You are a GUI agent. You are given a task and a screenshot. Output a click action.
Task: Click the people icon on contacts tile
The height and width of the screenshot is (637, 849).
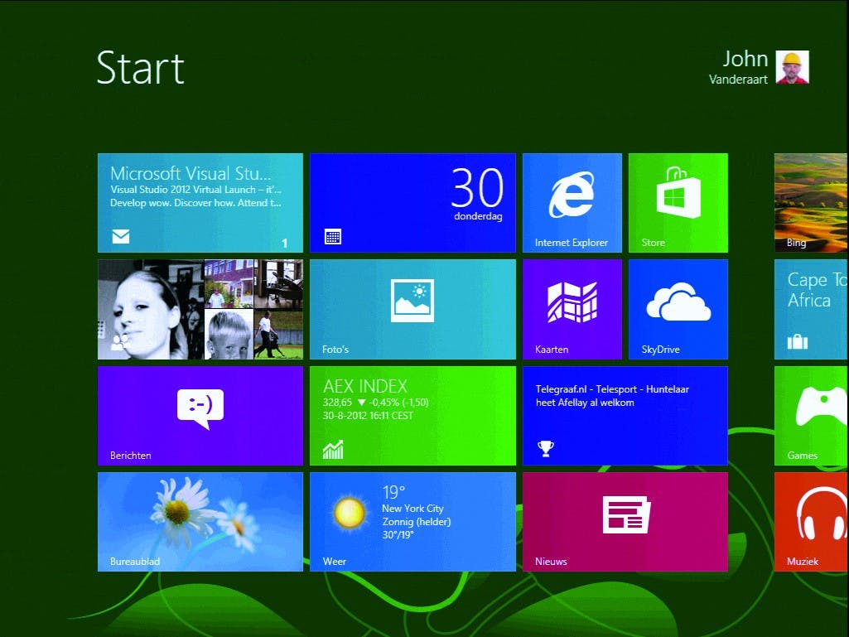tap(120, 342)
